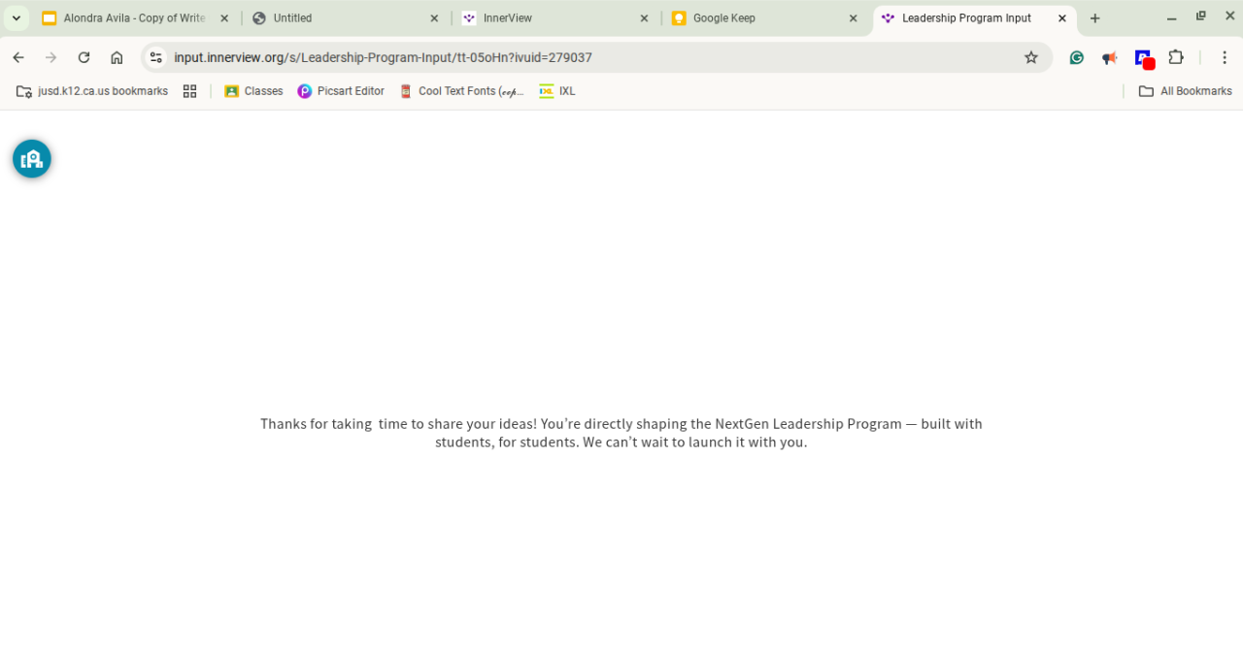Restore down the browser window
Screen dimensions: 1243x653
pos(1201,16)
